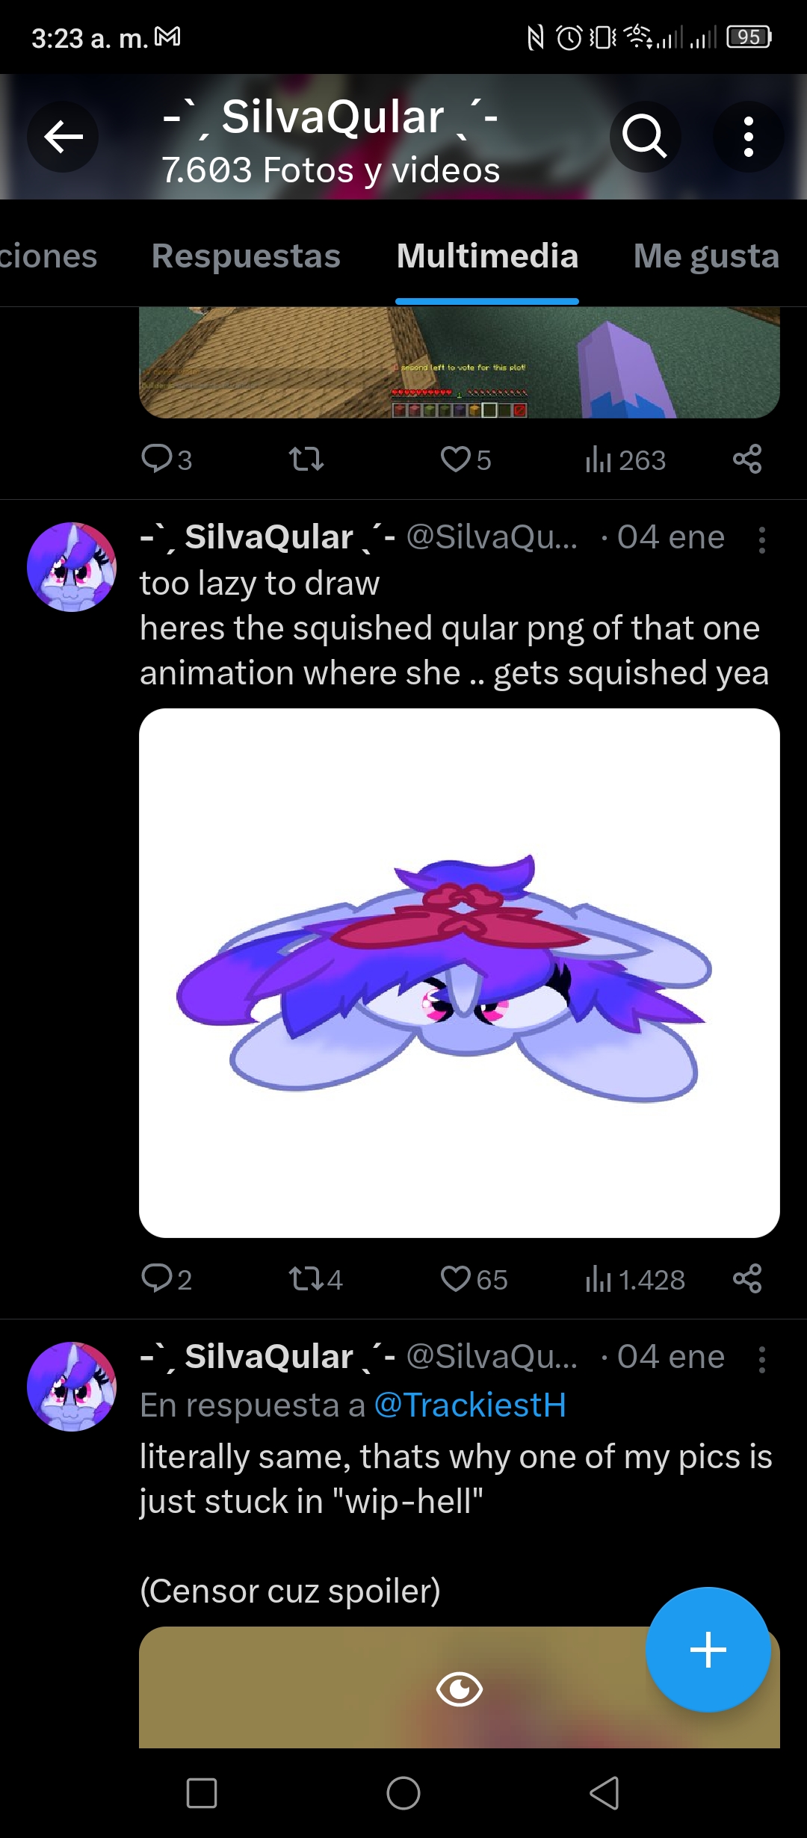Tap the Android home circle button
This screenshot has width=807, height=1838.
tap(403, 1792)
